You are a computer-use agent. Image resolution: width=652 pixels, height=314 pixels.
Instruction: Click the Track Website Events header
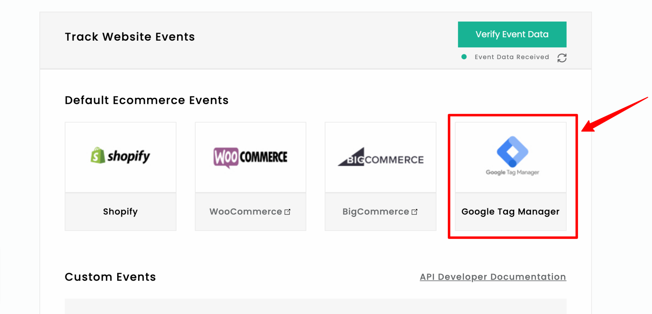[x=130, y=37]
